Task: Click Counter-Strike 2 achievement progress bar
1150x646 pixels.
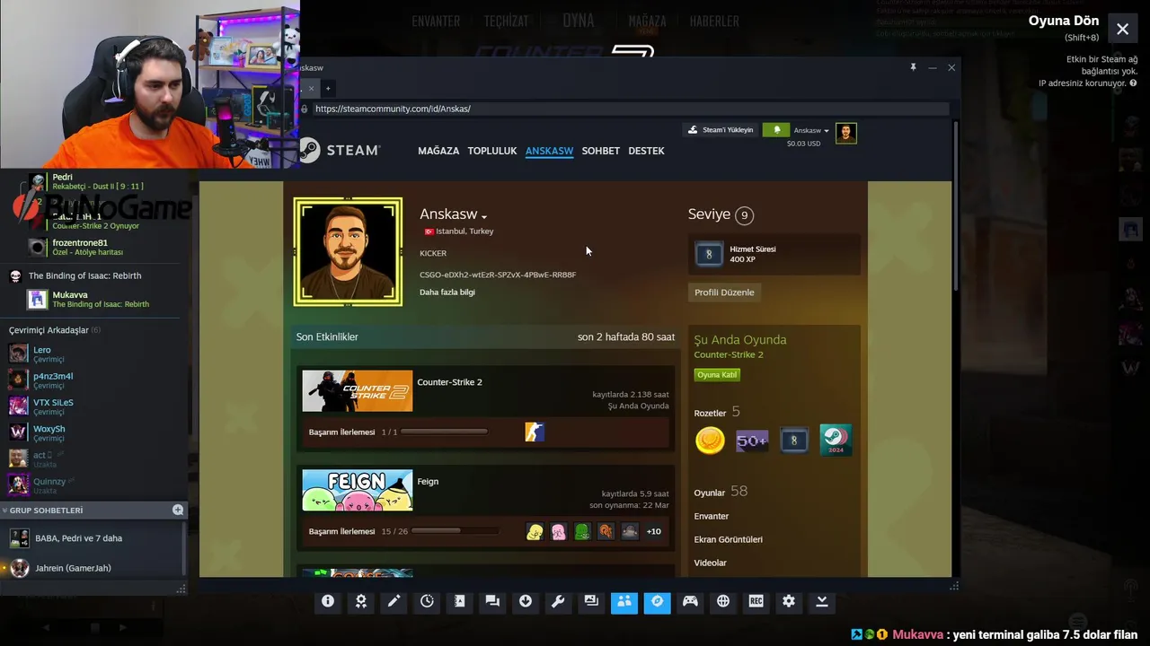Action: [445, 432]
